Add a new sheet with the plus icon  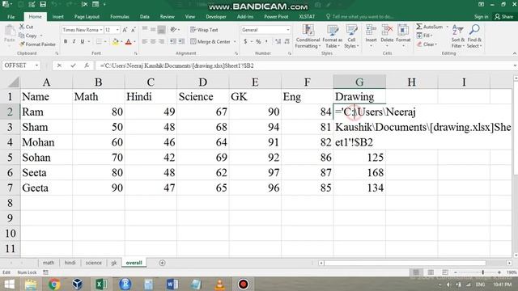tap(162, 263)
